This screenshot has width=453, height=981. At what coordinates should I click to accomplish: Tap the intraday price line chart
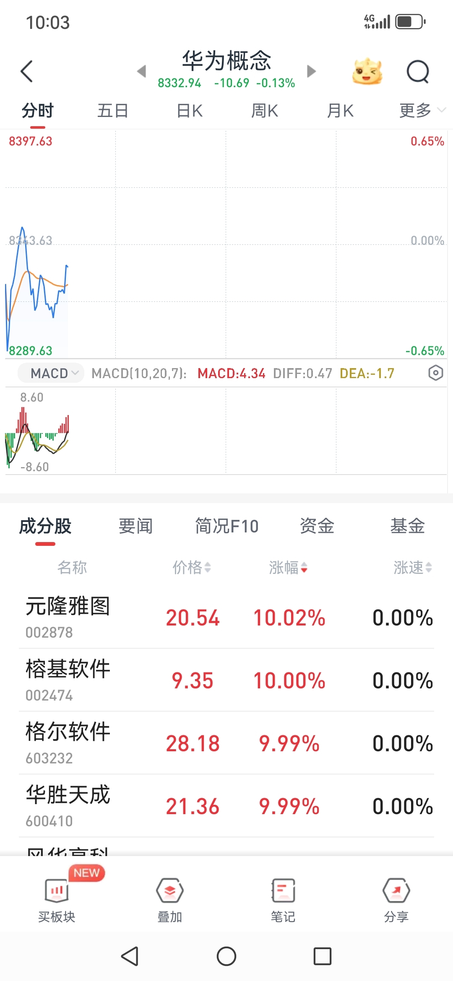pos(226,244)
